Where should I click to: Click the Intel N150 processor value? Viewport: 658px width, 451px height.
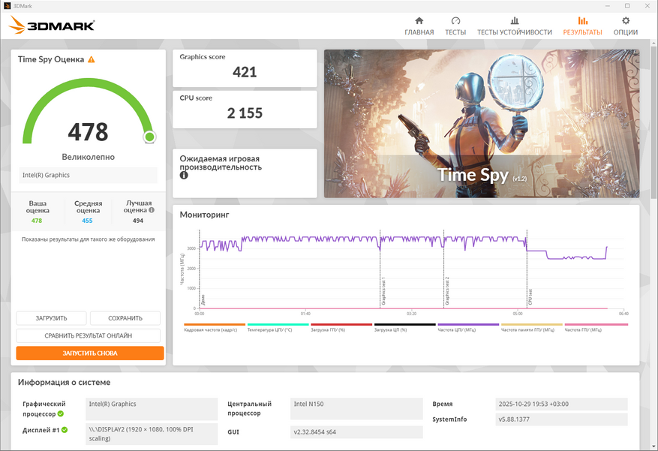(356, 409)
